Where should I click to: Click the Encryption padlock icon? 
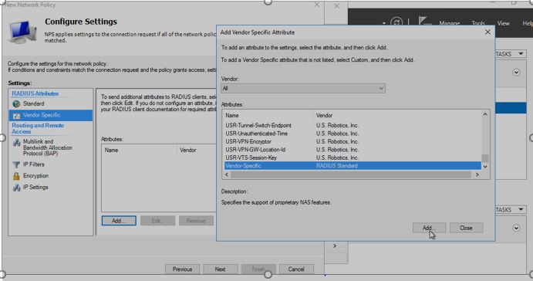16,176
